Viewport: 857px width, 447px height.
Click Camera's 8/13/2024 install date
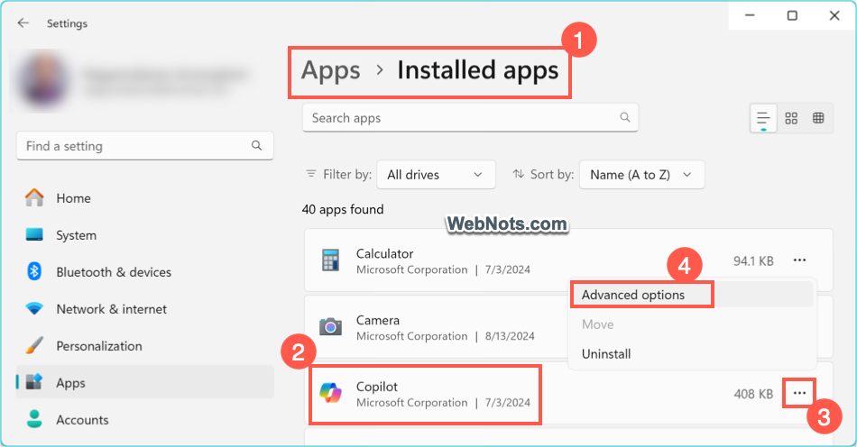[510, 336]
